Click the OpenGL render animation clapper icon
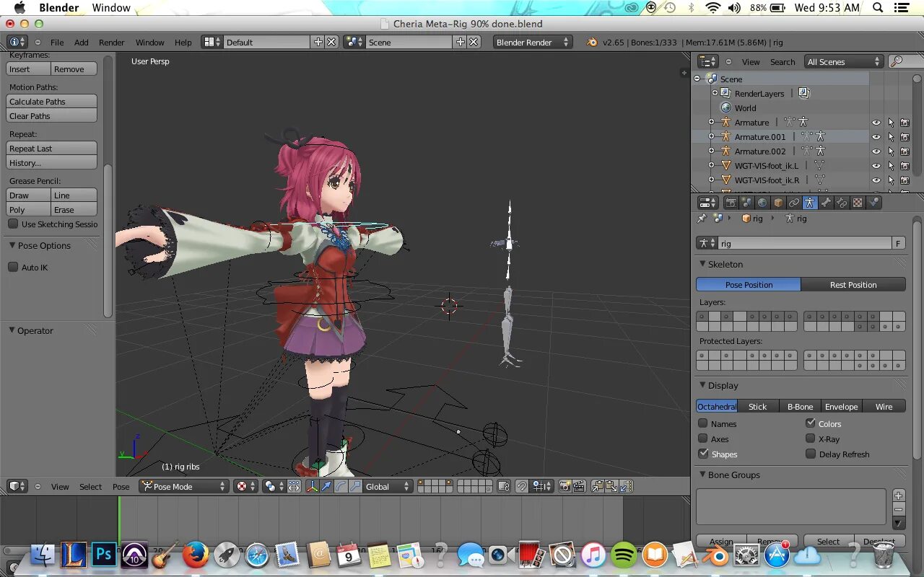This screenshot has height=577, width=924. [579, 487]
